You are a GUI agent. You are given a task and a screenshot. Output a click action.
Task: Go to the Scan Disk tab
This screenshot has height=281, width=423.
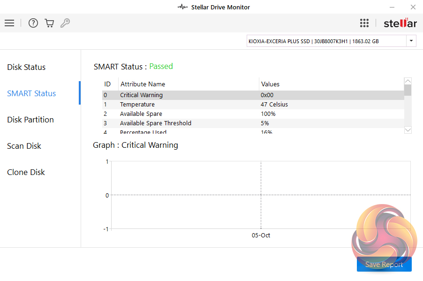point(24,146)
